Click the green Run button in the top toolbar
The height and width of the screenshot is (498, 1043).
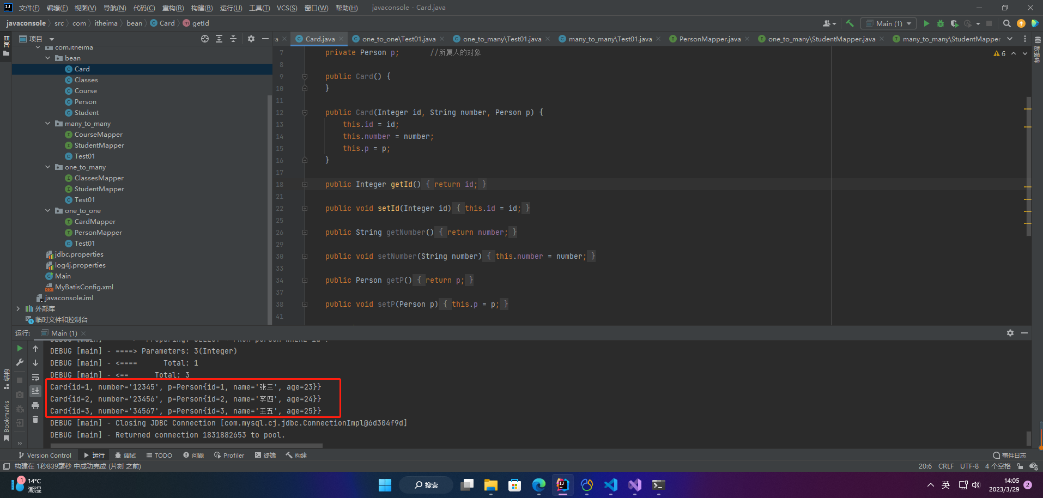[926, 23]
